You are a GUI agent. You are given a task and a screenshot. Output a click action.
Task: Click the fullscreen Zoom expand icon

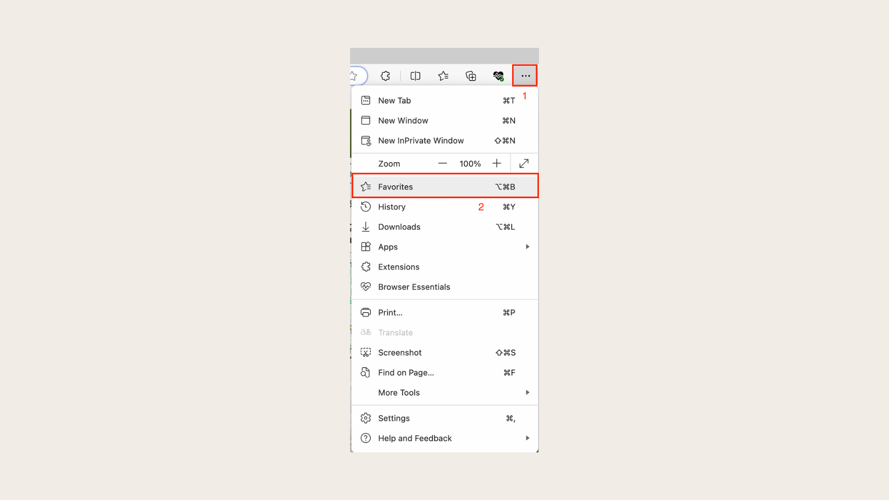[x=524, y=163]
